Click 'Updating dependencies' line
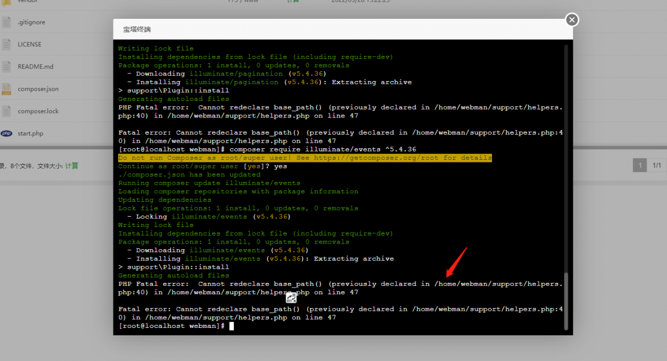 (x=165, y=200)
